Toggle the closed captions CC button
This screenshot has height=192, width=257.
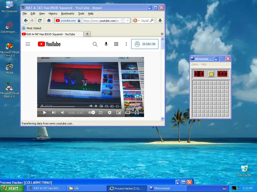coord(101,112)
